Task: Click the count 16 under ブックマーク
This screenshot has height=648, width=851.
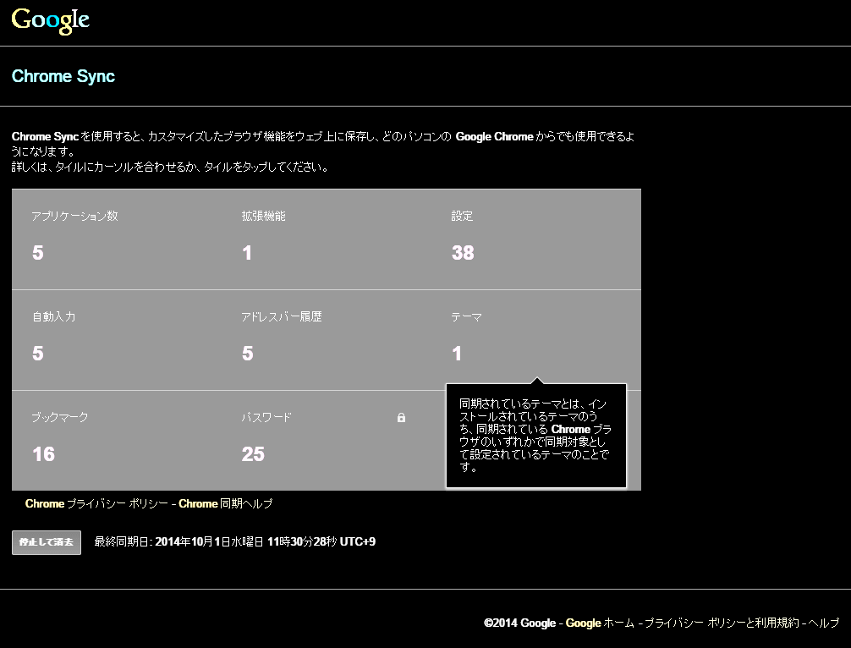Action: (x=43, y=454)
